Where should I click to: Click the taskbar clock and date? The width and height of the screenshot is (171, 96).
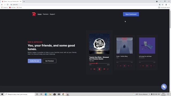(x=163, y=94)
